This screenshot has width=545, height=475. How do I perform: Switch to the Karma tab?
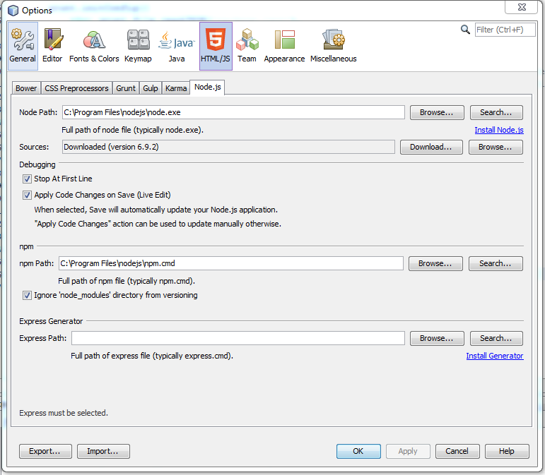176,88
